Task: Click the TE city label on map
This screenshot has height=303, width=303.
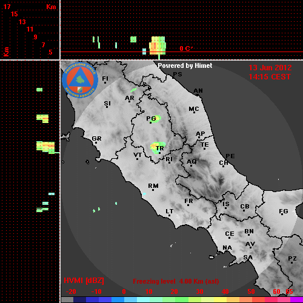Action: pyautogui.click(x=205, y=145)
